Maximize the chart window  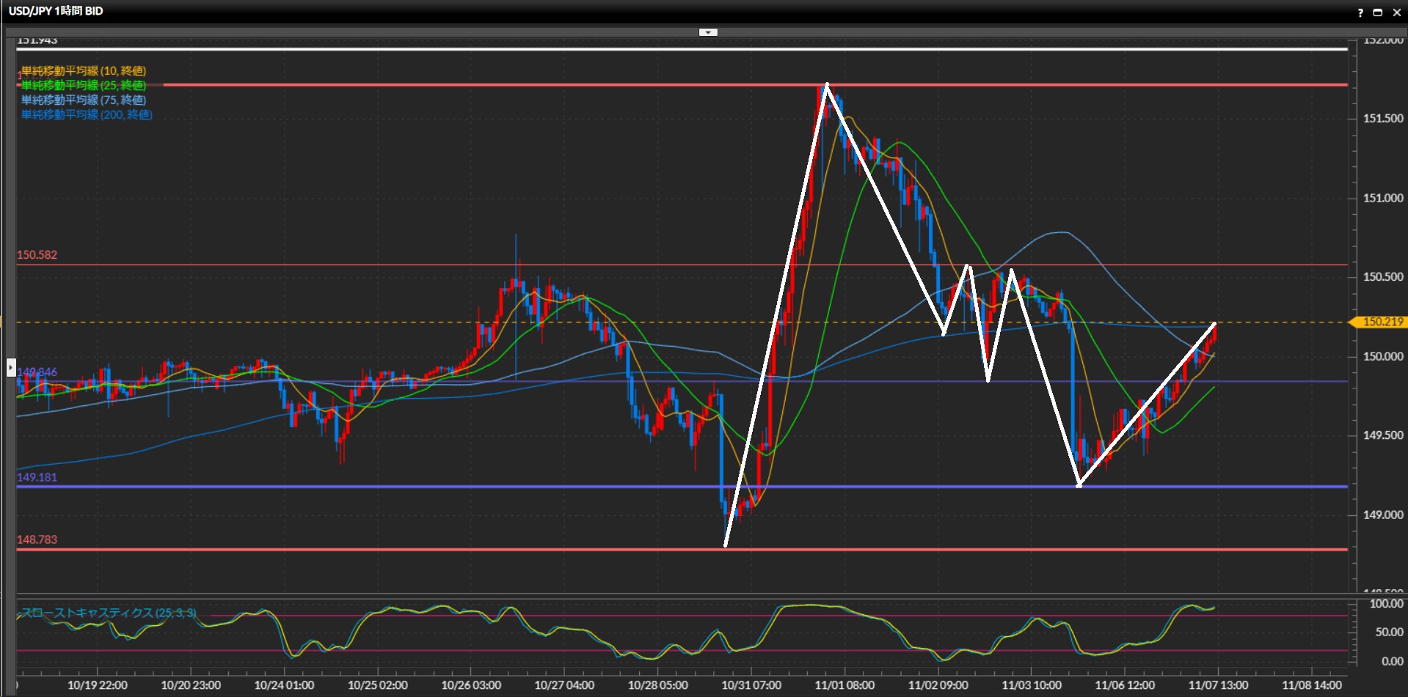(x=1377, y=12)
